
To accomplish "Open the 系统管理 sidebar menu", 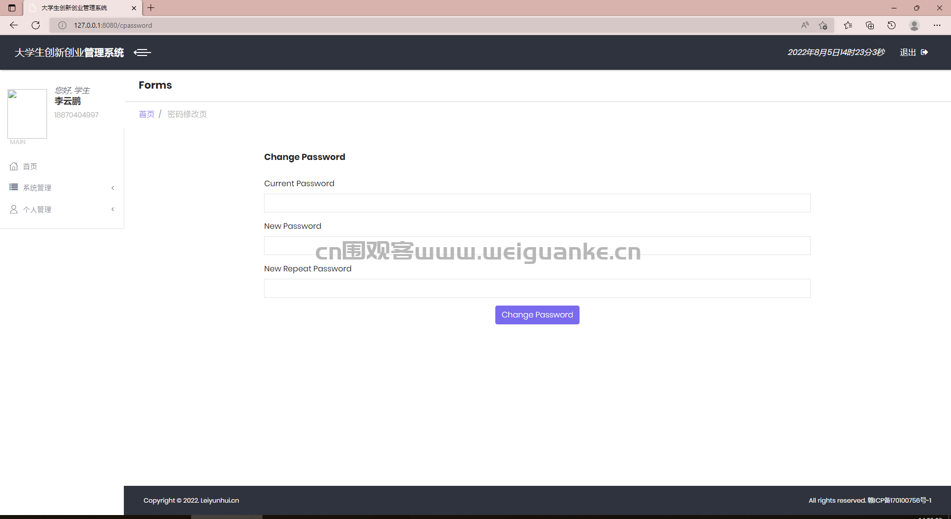I will pyautogui.click(x=62, y=188).
